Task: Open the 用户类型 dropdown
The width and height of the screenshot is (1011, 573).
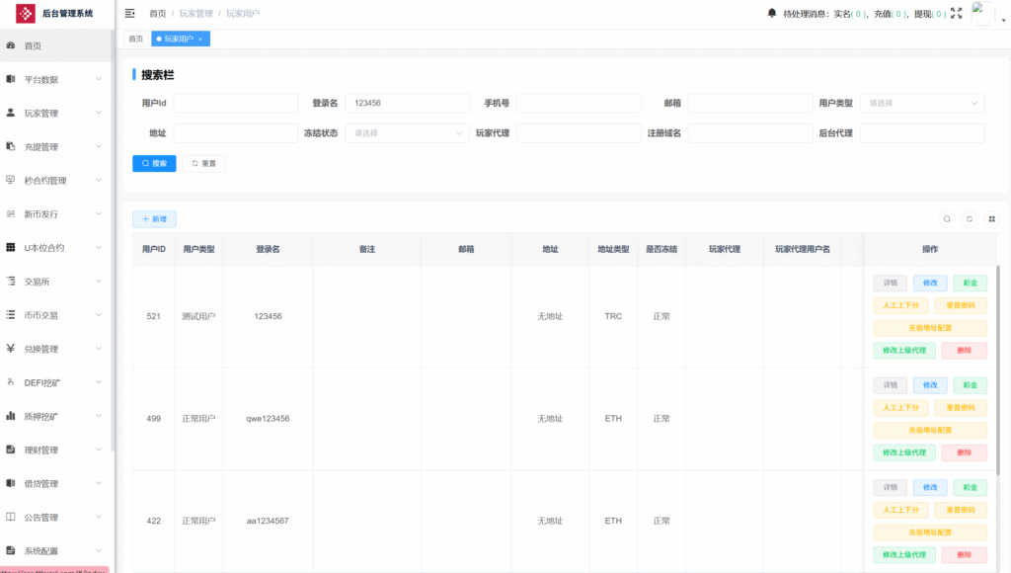Action: pyautogui.click(x=921, y=103)
